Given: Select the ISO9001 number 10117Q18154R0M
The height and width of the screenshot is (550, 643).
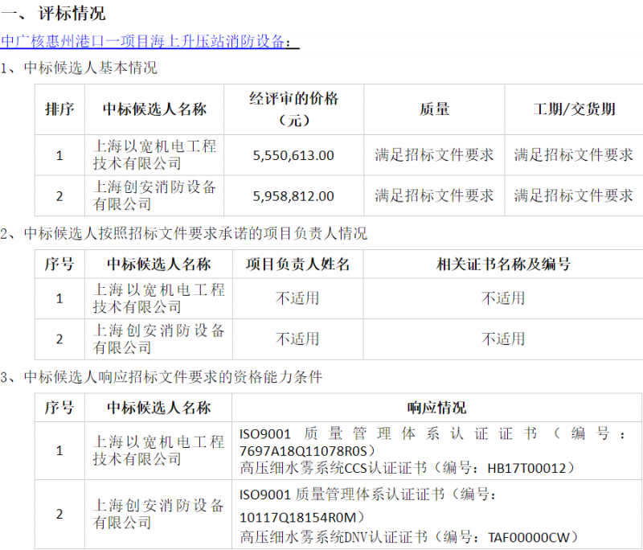Looking at the screenshot, I should click(301, 517).
